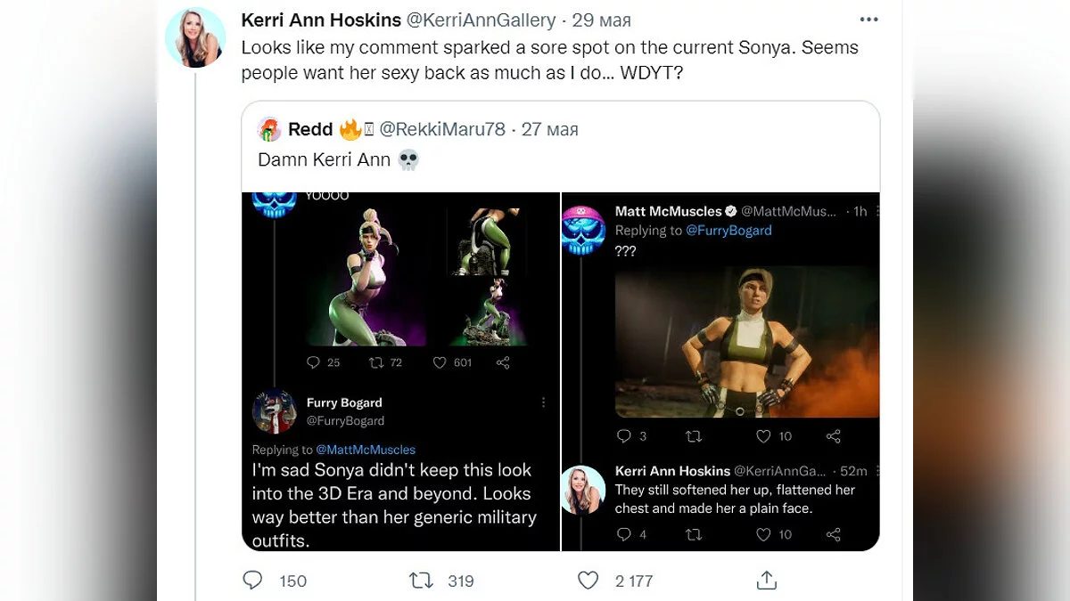
Task: Click the Furry Bogard profile avatar
Action: (274, 411)
